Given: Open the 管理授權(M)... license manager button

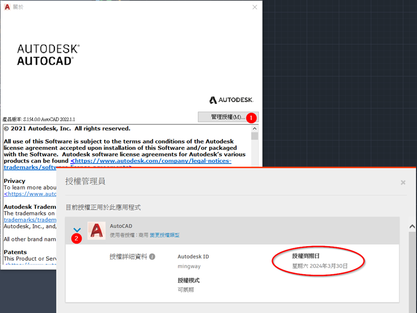Looking at the screenshot, I should (228, 117).
